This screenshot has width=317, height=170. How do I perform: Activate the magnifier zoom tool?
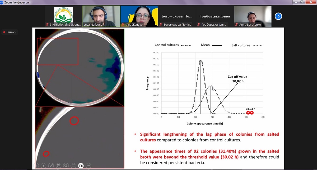[x=66, y=166]
